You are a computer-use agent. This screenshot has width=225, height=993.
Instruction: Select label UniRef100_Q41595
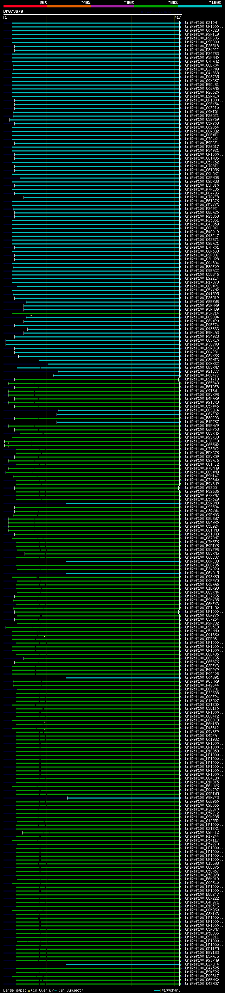click(201, 294)
